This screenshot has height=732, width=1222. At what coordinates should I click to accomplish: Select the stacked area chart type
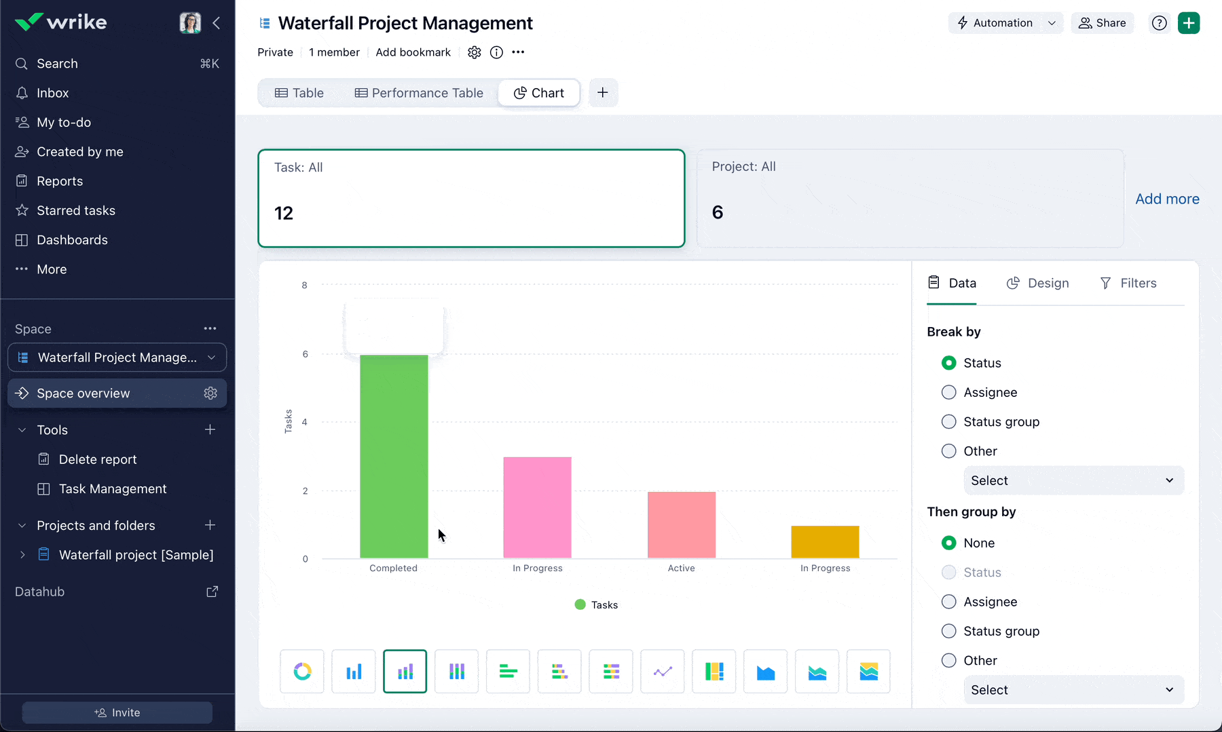coord(817,672)
